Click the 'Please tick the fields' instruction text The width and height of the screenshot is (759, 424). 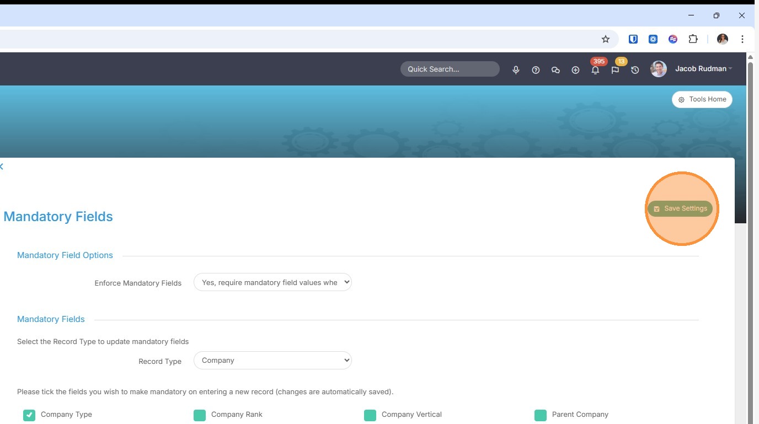(x=205, y=392)
